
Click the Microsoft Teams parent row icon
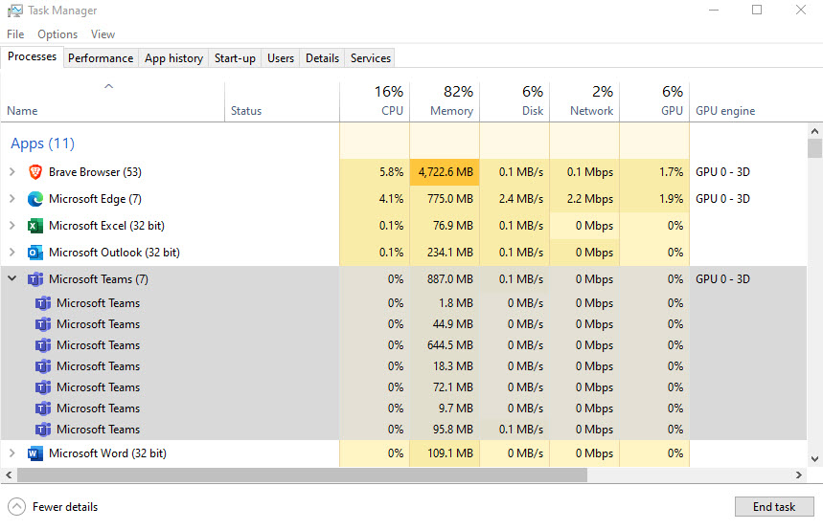35,279
